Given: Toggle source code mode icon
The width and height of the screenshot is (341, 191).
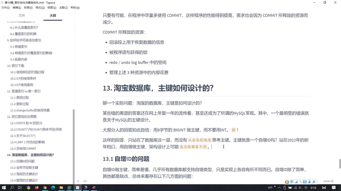Looking at the screenshot, I should [x=85, y=181].
